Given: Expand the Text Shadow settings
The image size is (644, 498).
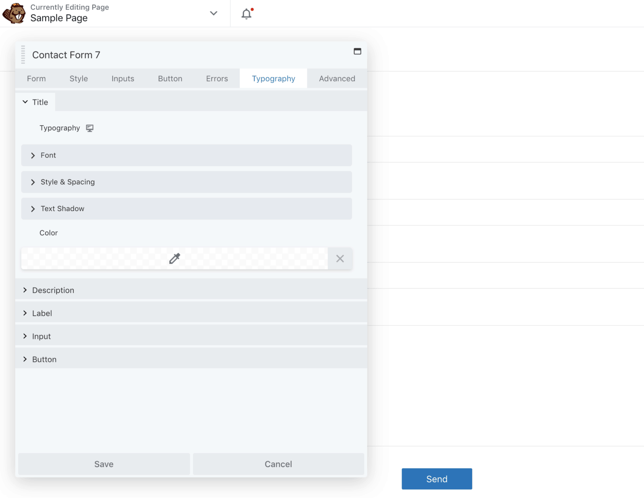Looking at the screenshot, I should [187, 209].
